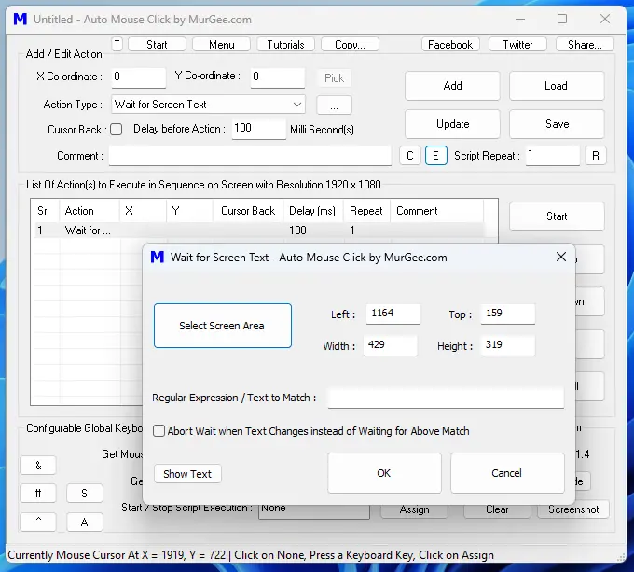634x572 pixels.
Task: Click the S shortcut button
Action: click(x=85, y=493)
